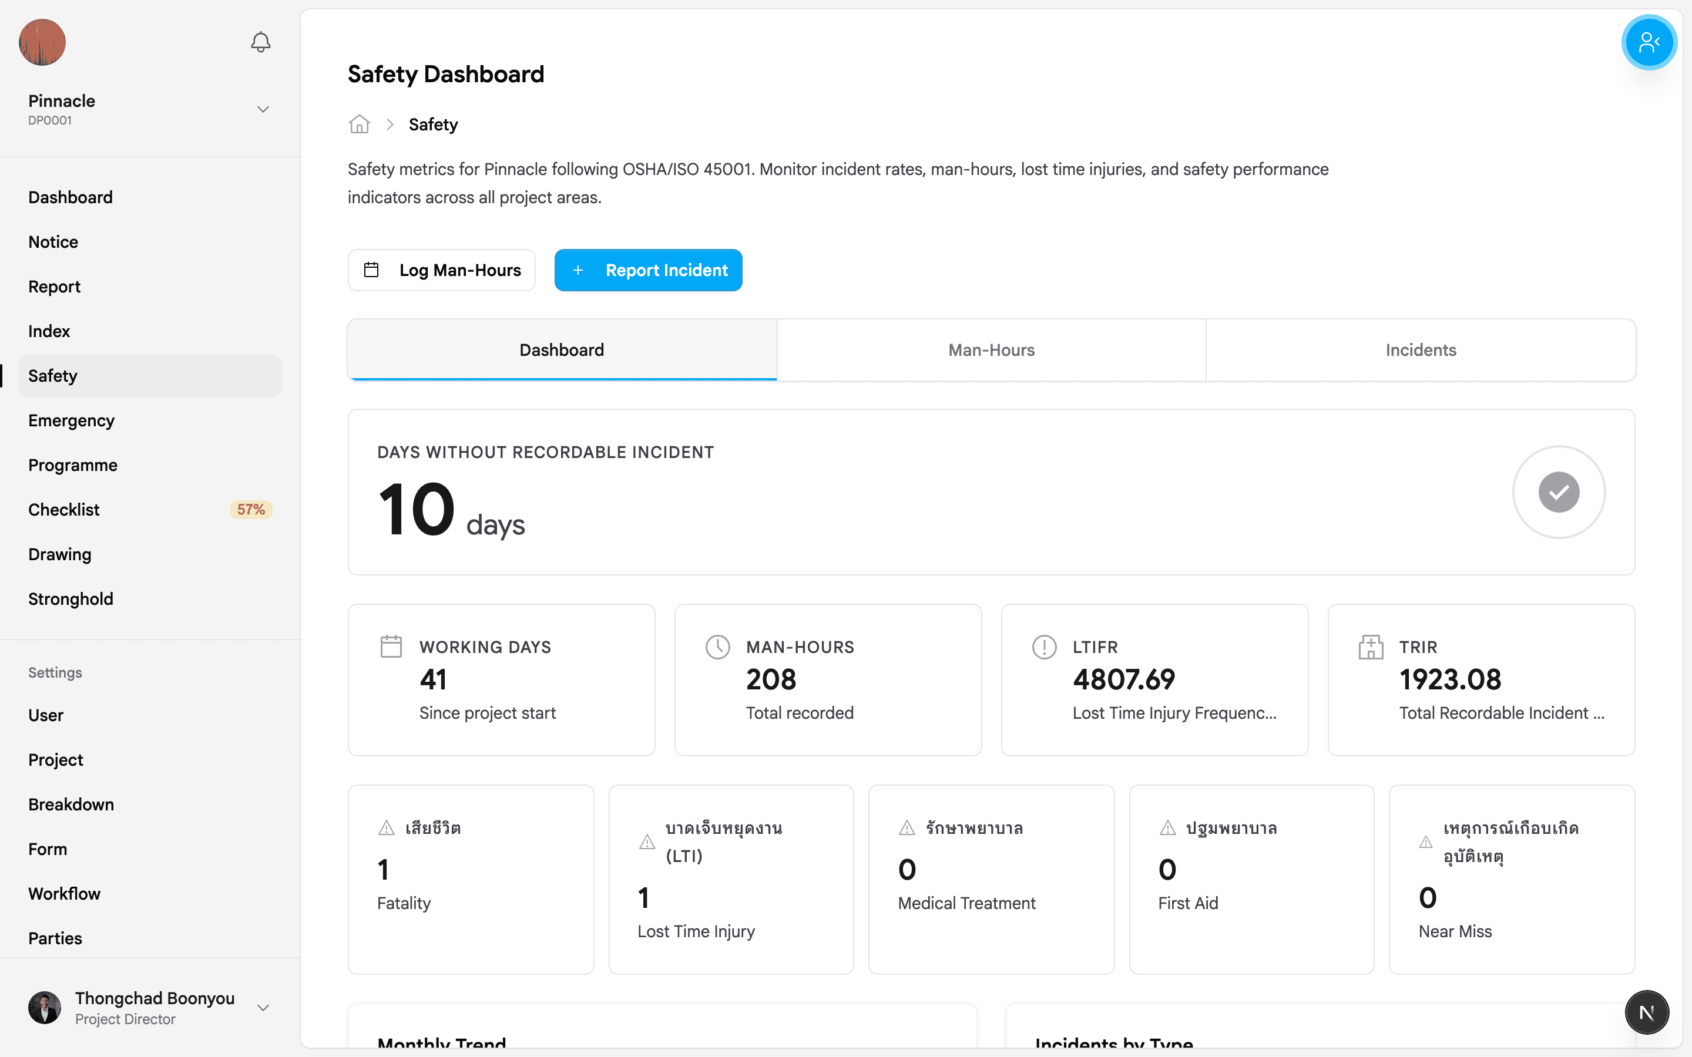This screenshot has width=1692, height=1057.
Task: Click the blue user avatar button top right
Action: coord(1648,42)
